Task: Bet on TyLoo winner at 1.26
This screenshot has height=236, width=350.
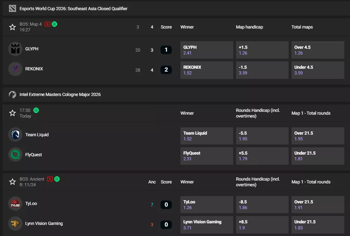Action: coord(207,205)
